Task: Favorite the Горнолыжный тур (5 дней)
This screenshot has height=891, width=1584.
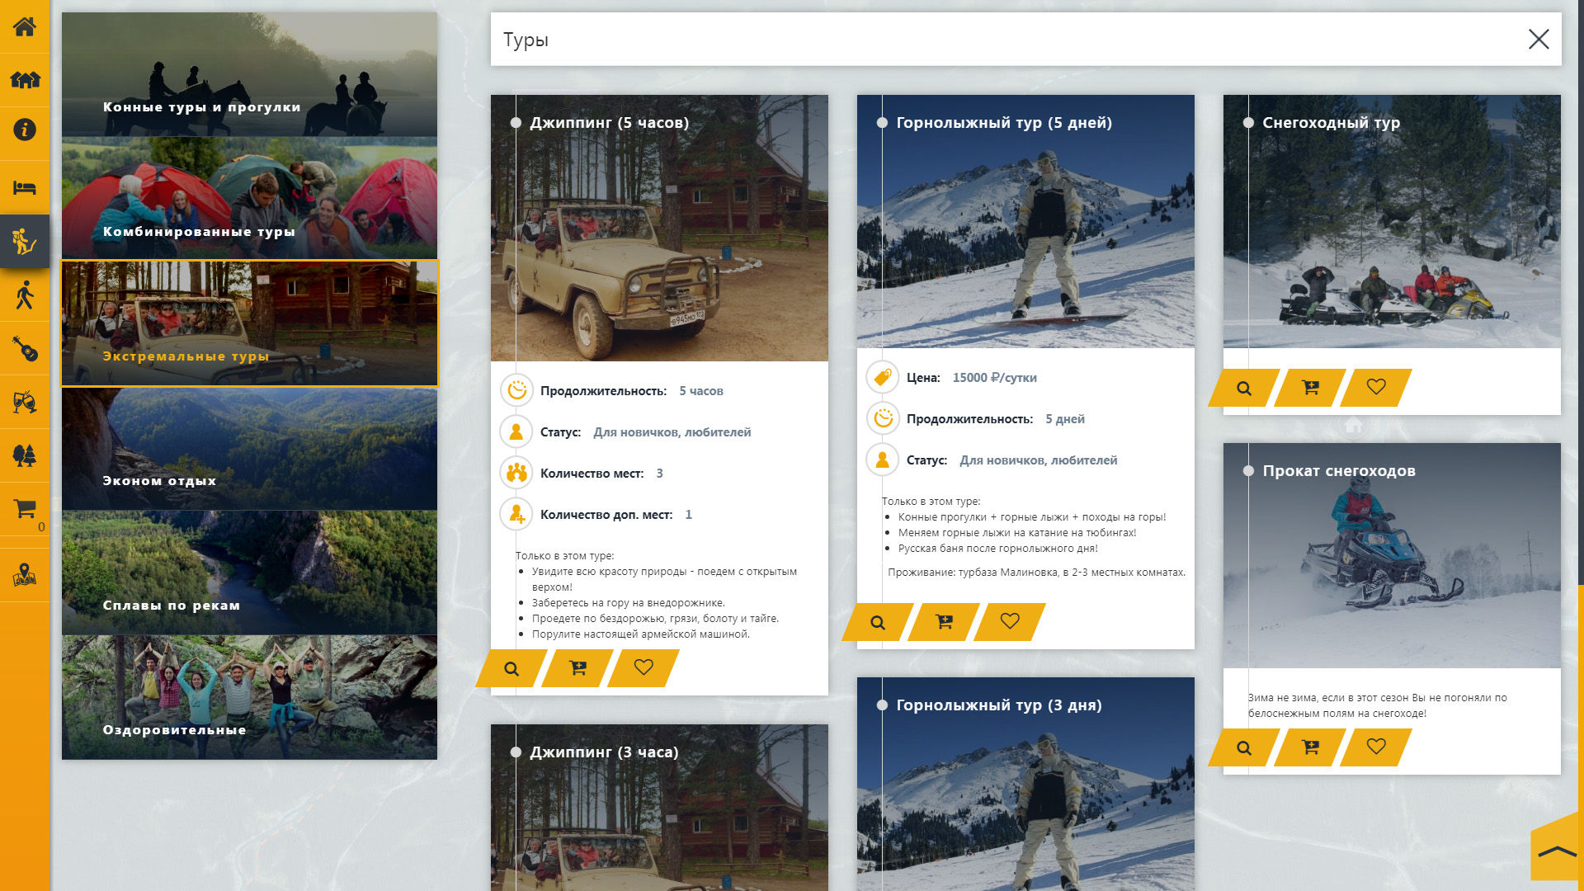Action: pyautogui.click(x=1010, y=621)
